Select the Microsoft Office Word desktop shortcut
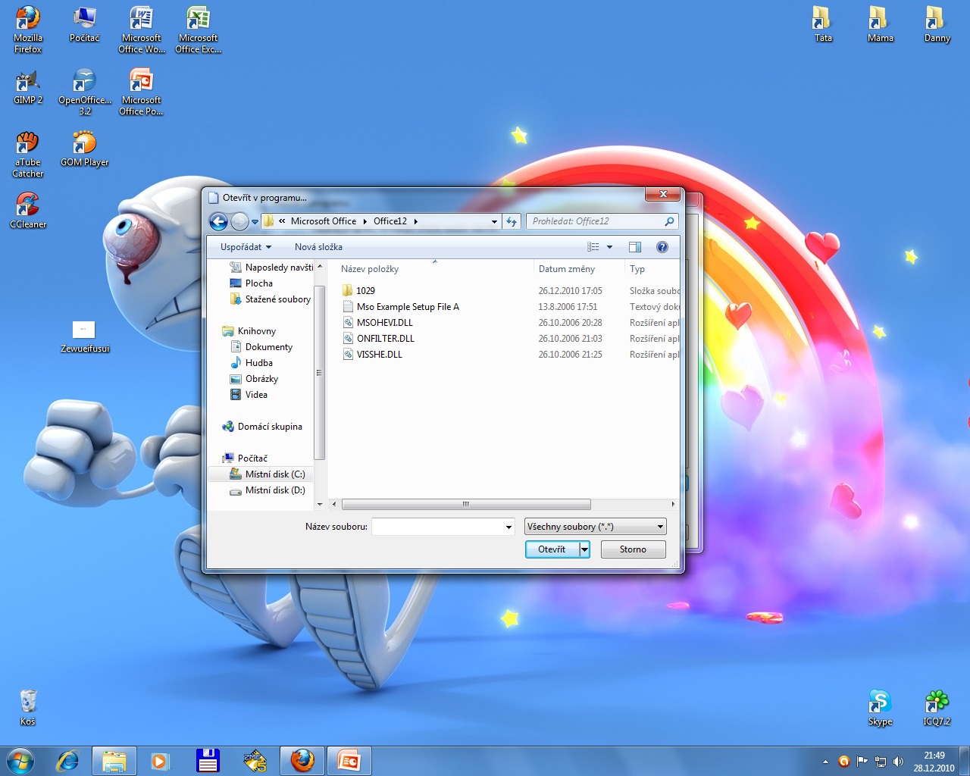The image size is (970, 776). [x=142, y=30]
